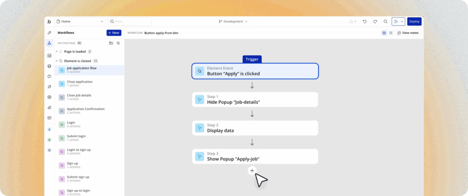Click the Deploy button
This screenshot has height=196, width=468.
(414, 21)
